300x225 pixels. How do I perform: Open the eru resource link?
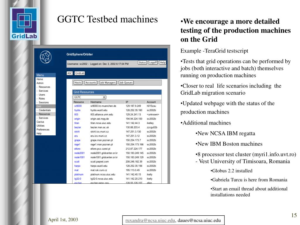(76, 136)
